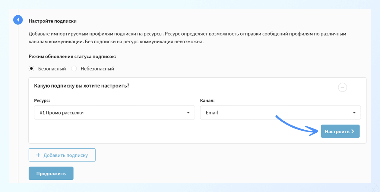Click the Настройте подписки section heading
380x192 pixels.
[x=52, y=21]
